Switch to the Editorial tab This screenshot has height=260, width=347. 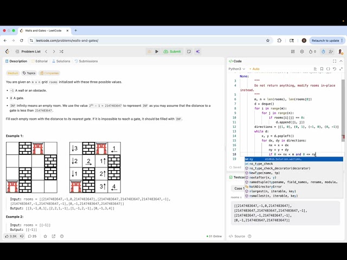point(40,61)
